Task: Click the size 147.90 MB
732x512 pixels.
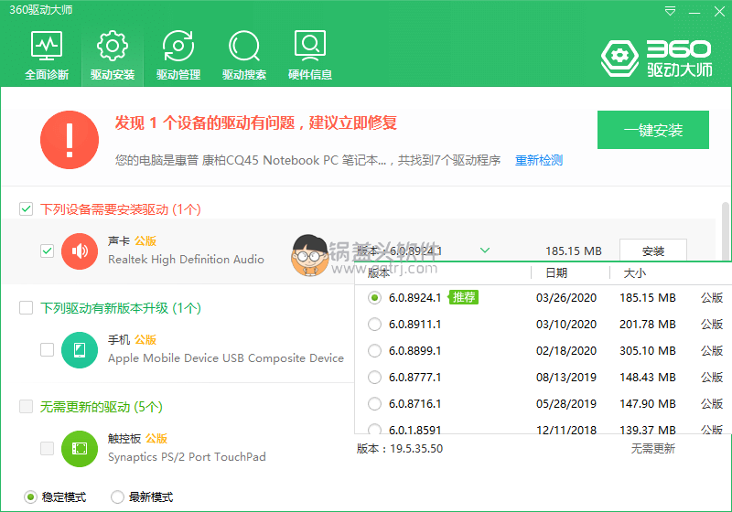Action: point(648,404)
